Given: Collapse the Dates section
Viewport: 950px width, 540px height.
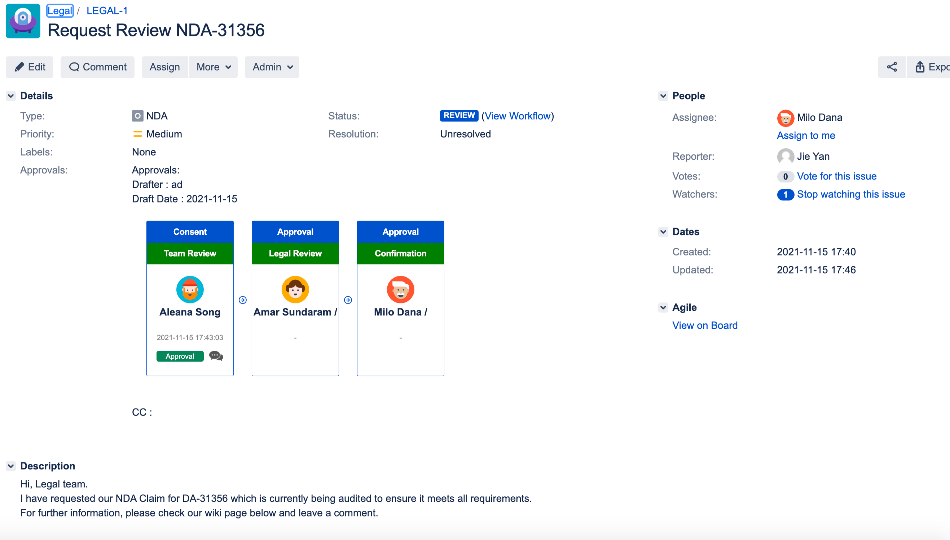Looking at the screenshot, I should click(x=663, y=232).
